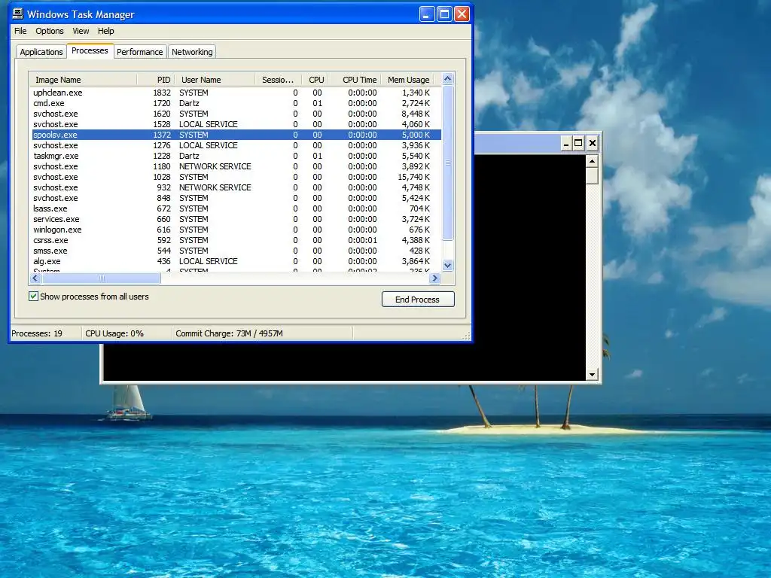Click the Task Manager title bar icon
Viewport: 771px width, 578px height.
pos(18,14)
